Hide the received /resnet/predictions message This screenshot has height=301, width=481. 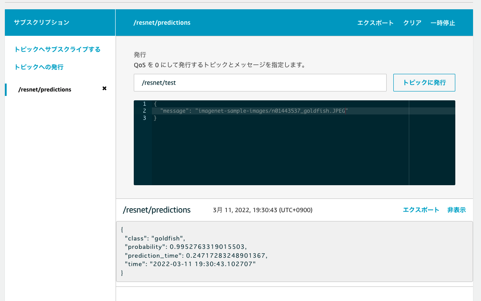coord(457,210)
